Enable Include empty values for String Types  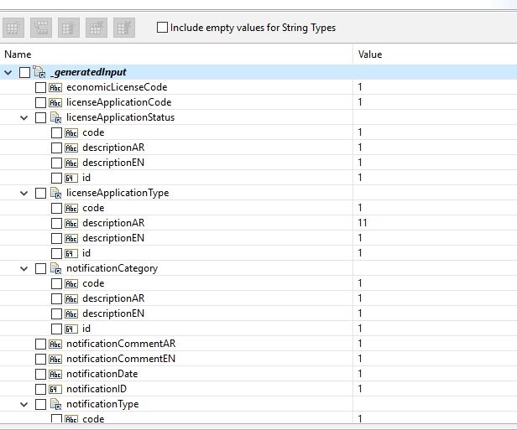click(163, 28)
